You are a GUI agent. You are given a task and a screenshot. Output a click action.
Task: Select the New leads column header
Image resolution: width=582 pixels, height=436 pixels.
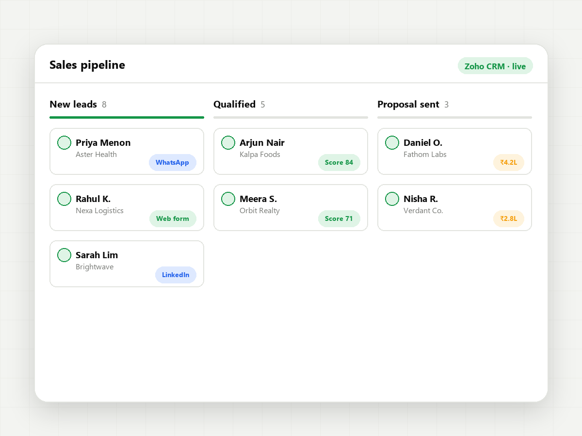73,104
